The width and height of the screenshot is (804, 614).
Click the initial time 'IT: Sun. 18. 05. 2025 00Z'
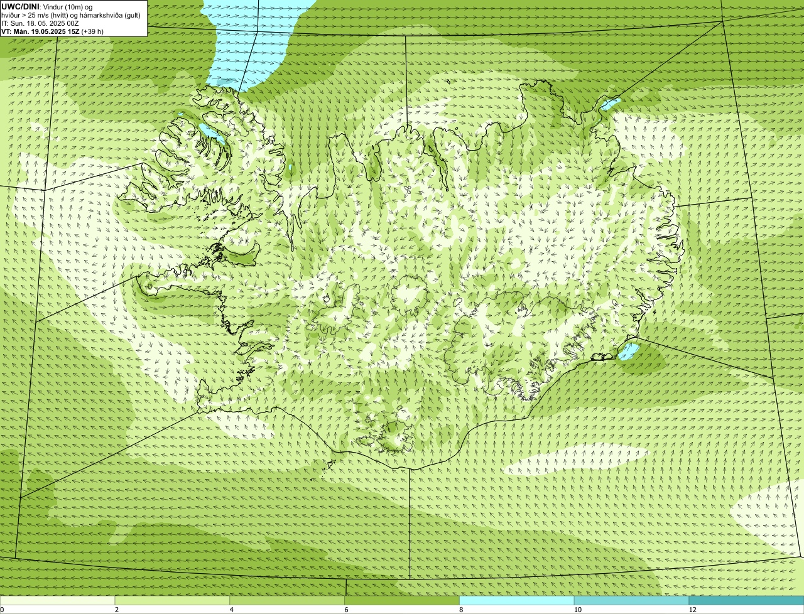point(40,23)
